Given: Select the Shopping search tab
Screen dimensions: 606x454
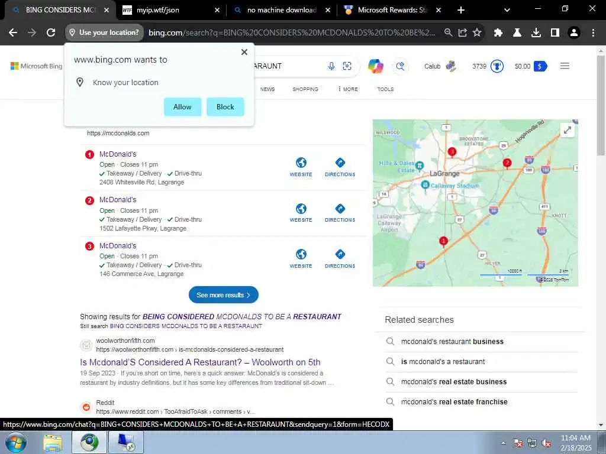Looking at the screenshot, I should pos(305,89).
